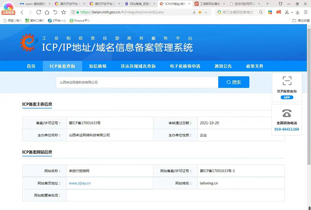311x210 pixels.
Task: Open the downloads icon in the toolbar
Action: [x=297, y=12]
